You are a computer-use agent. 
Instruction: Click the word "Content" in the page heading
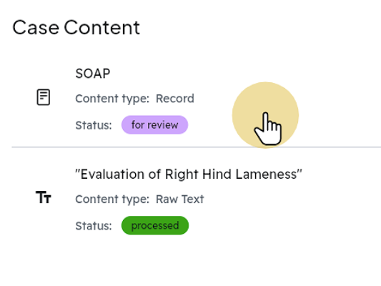(x=102, y=27)
